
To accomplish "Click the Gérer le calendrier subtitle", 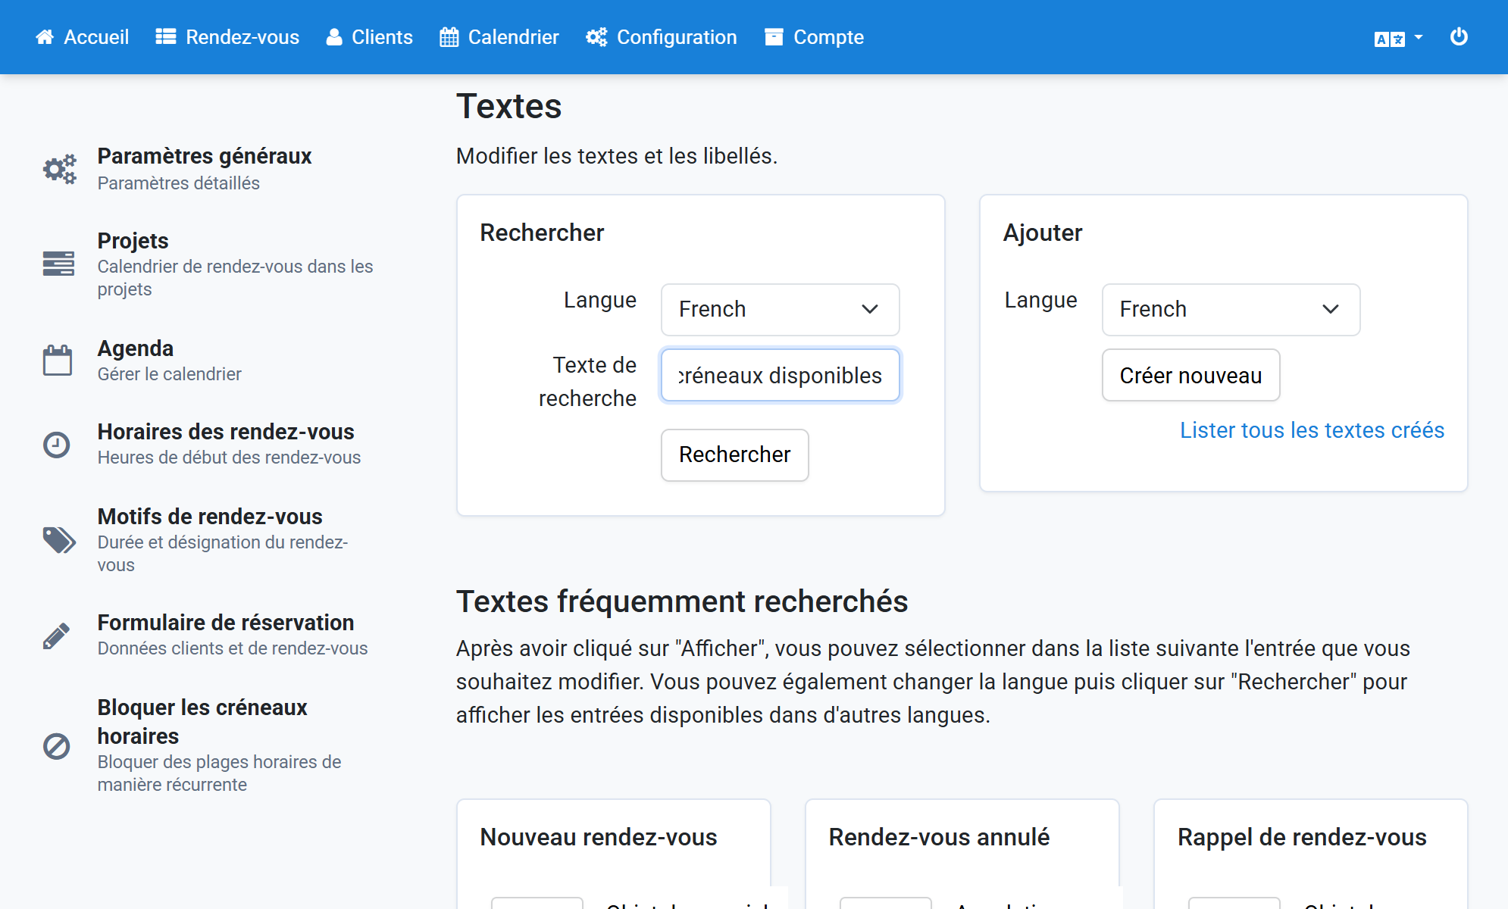I will click(x=170, y=374).
